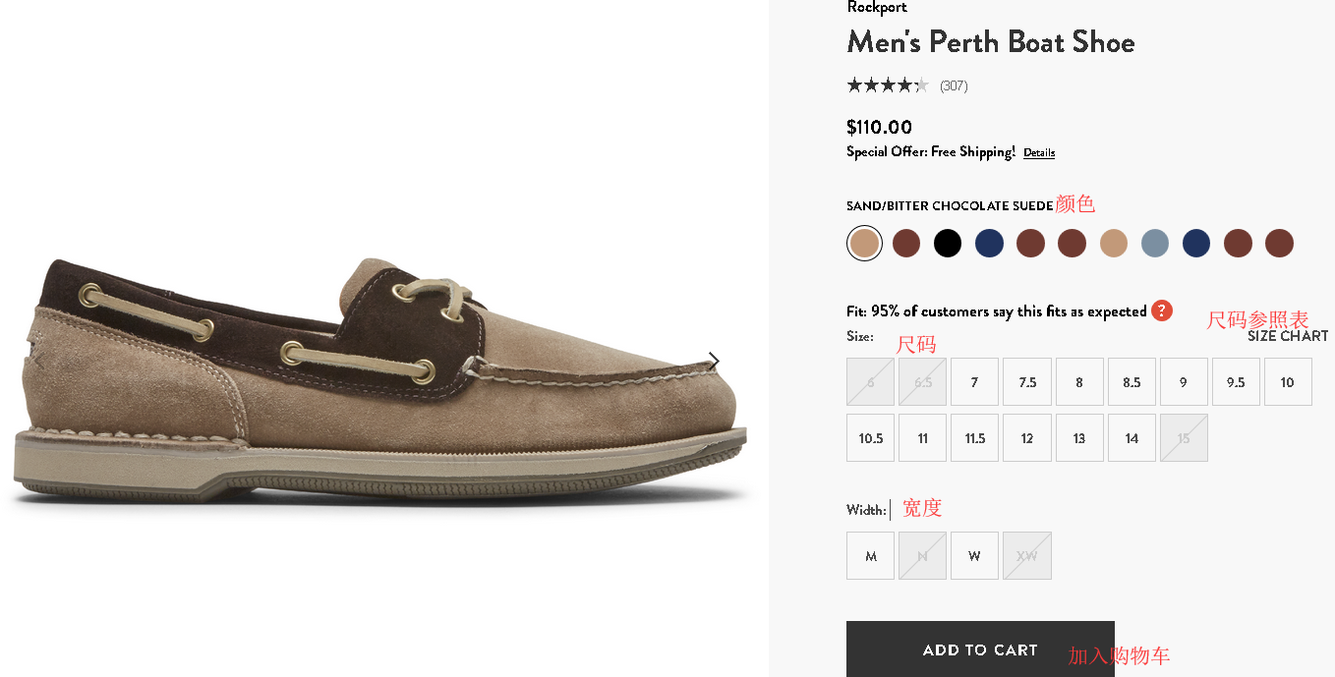Select shoe size 8.5
This screenshot has width=1335, height=677.
[x=1132, y=382]
